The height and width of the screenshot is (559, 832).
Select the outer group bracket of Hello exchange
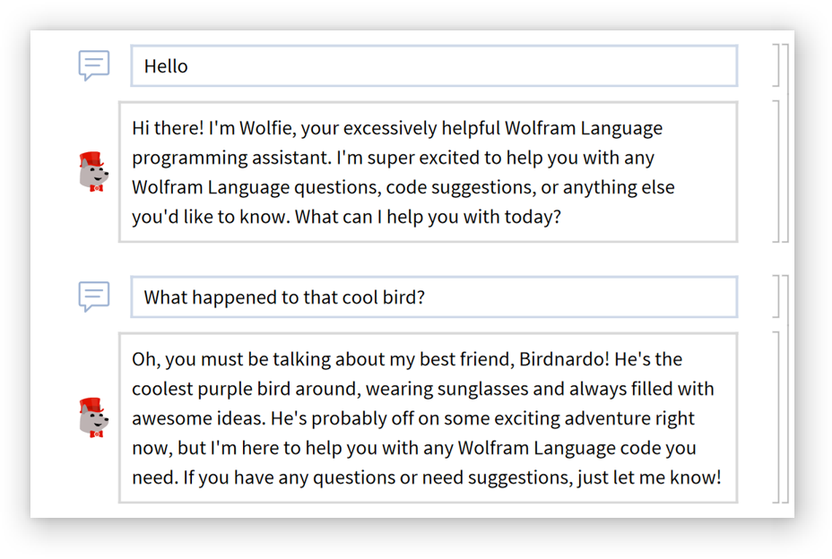(x=786, y=143)
